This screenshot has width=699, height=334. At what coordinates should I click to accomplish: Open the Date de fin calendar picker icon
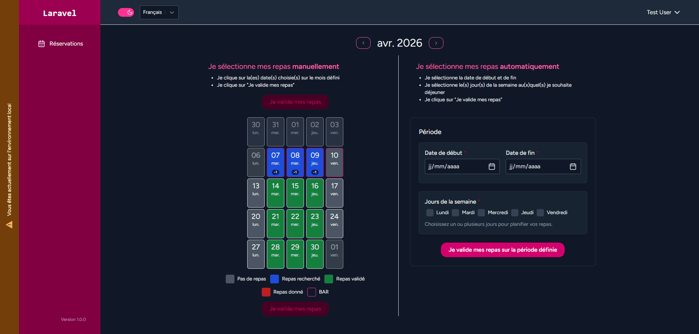tap(573, 166)
